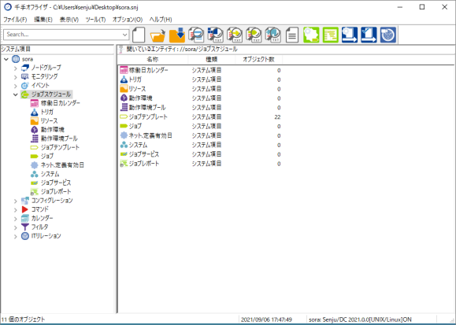Viewport: 456px width, 325px height.
Task: Click the object count 22 for ジョブテンプレート
Action: click(277, 117)
